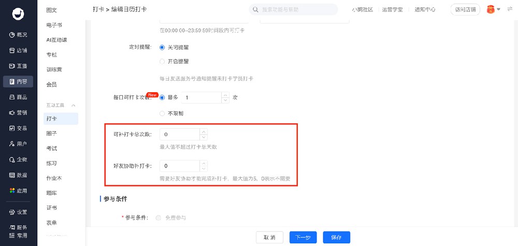Image resolution: width=518 pixels, height=246 pixels.
Task: Click the colorful 应用 apps icon
Action: coord(12,191)
